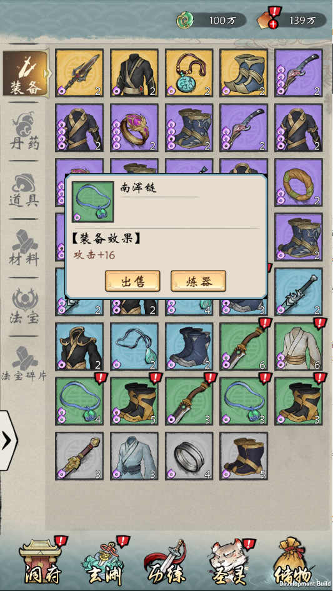Select the gray golden-hilt dagger item

pos(79,456)
